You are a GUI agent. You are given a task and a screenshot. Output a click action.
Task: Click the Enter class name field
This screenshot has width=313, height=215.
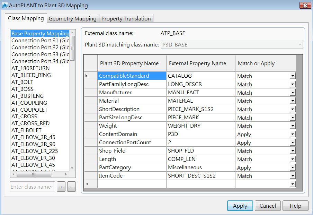tap(33, 187)
